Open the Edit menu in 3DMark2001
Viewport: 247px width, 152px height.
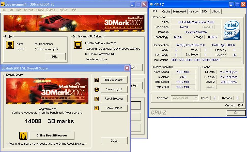[x=11, y=10]
